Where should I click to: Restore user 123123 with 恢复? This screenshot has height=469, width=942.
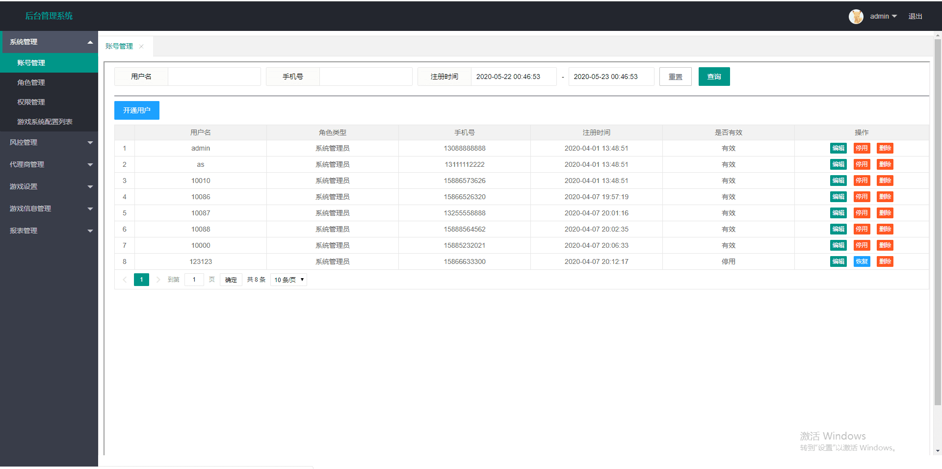click(862, 261)
